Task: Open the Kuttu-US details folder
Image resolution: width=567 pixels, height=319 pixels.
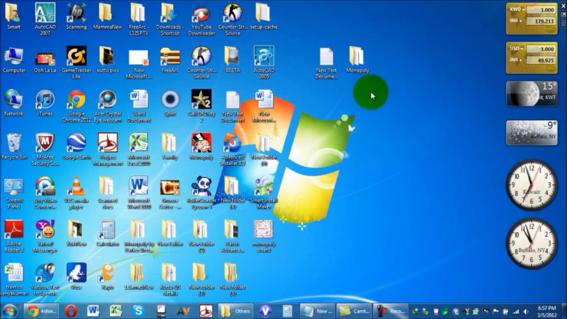Action: click(x=170, y=280)
